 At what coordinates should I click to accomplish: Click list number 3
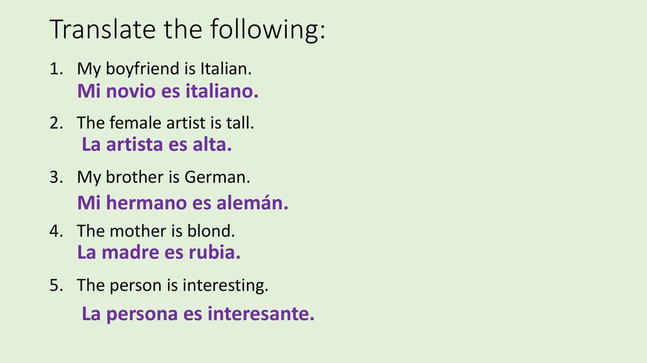pyautogui.click(x=56, y=177)
